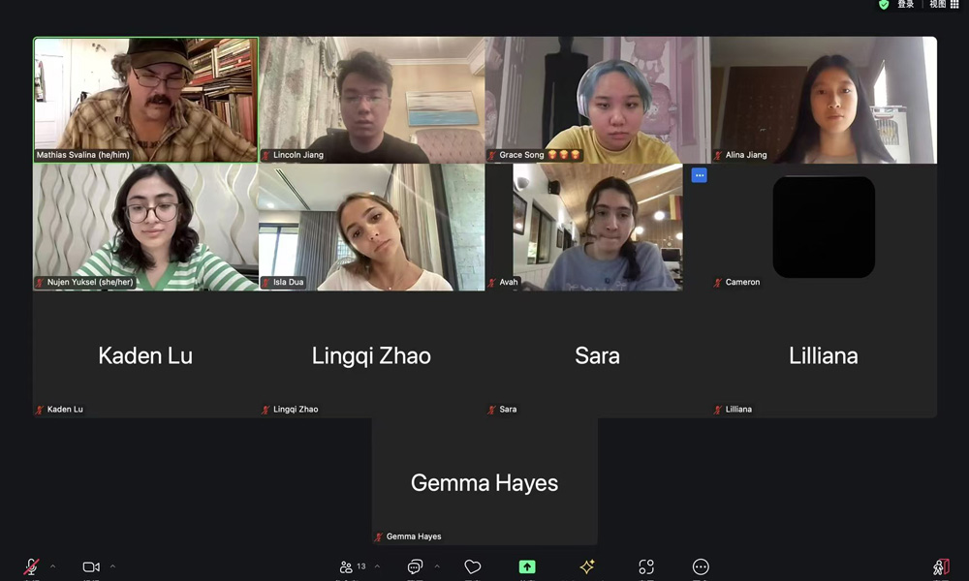Expand the audio options arrow

coord(52,566)
